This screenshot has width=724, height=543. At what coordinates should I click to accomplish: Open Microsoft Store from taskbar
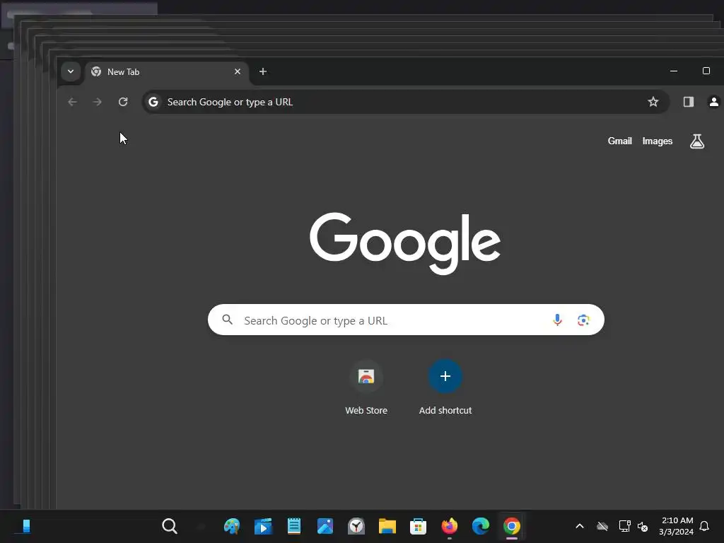(418, 526)
